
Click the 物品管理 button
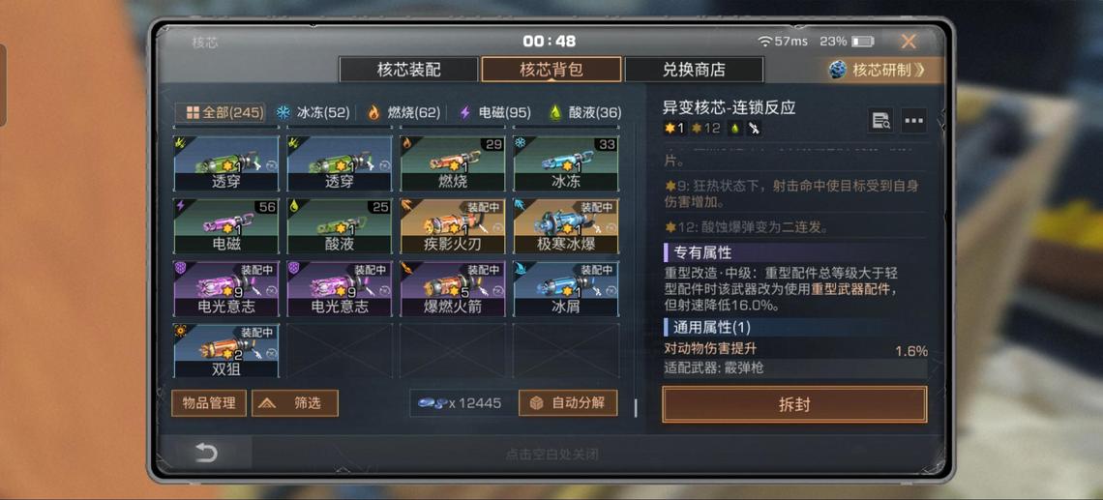(209, 403)
